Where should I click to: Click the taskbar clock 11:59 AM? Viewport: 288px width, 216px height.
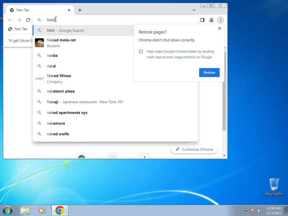[x=273, y=208]
